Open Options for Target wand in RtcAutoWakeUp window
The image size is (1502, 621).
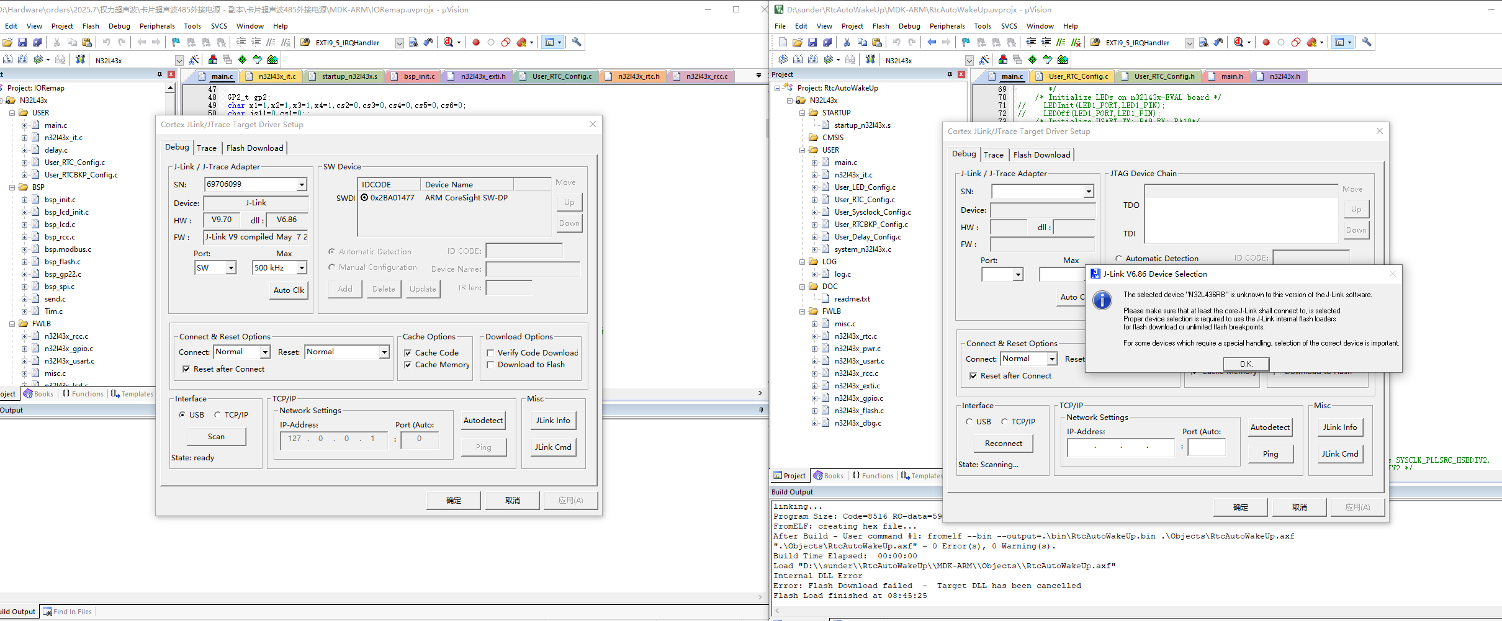click(984, 60)
